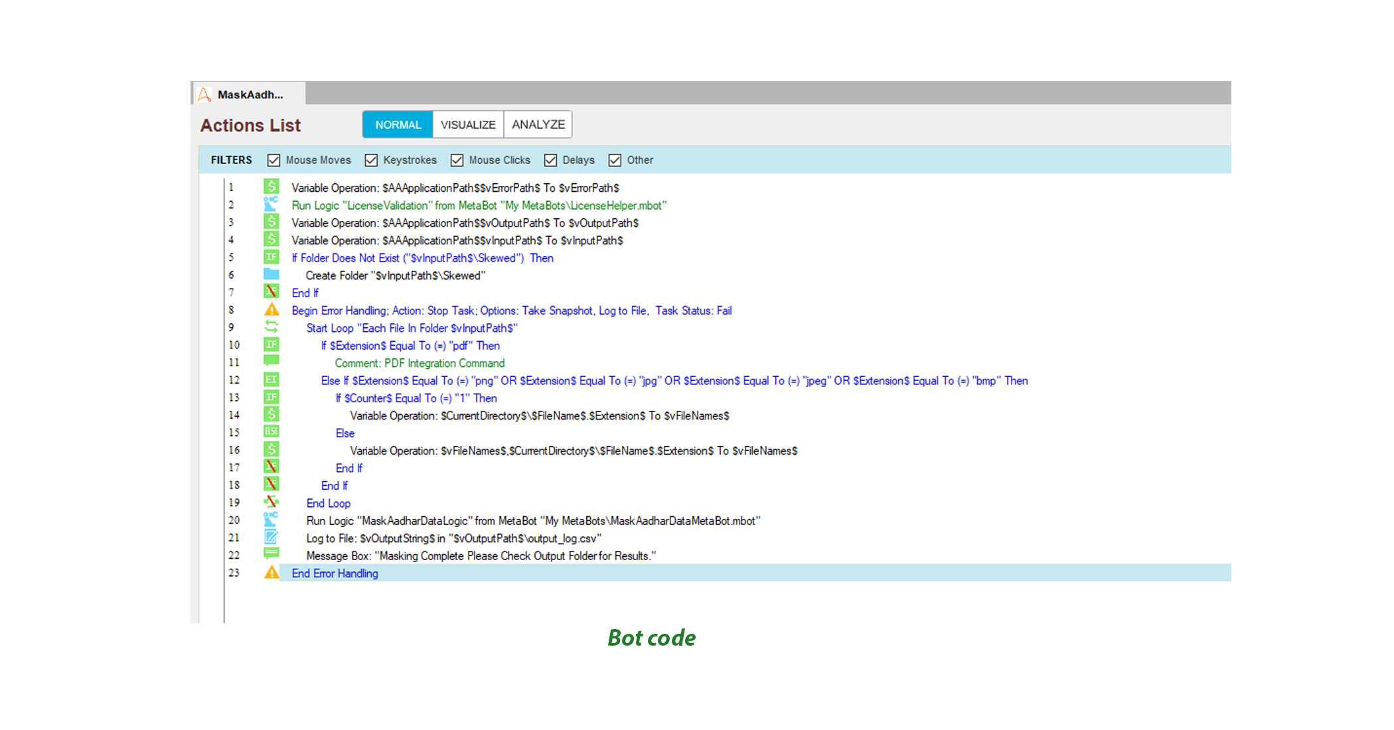Click the End If icon on line 17
The image size is (1394, 730).
tap(271, 467)
